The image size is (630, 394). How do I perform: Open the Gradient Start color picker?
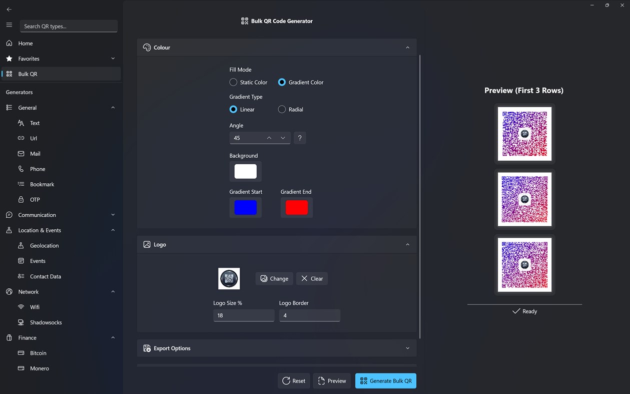pyautogui.click(x=245, y=207)
